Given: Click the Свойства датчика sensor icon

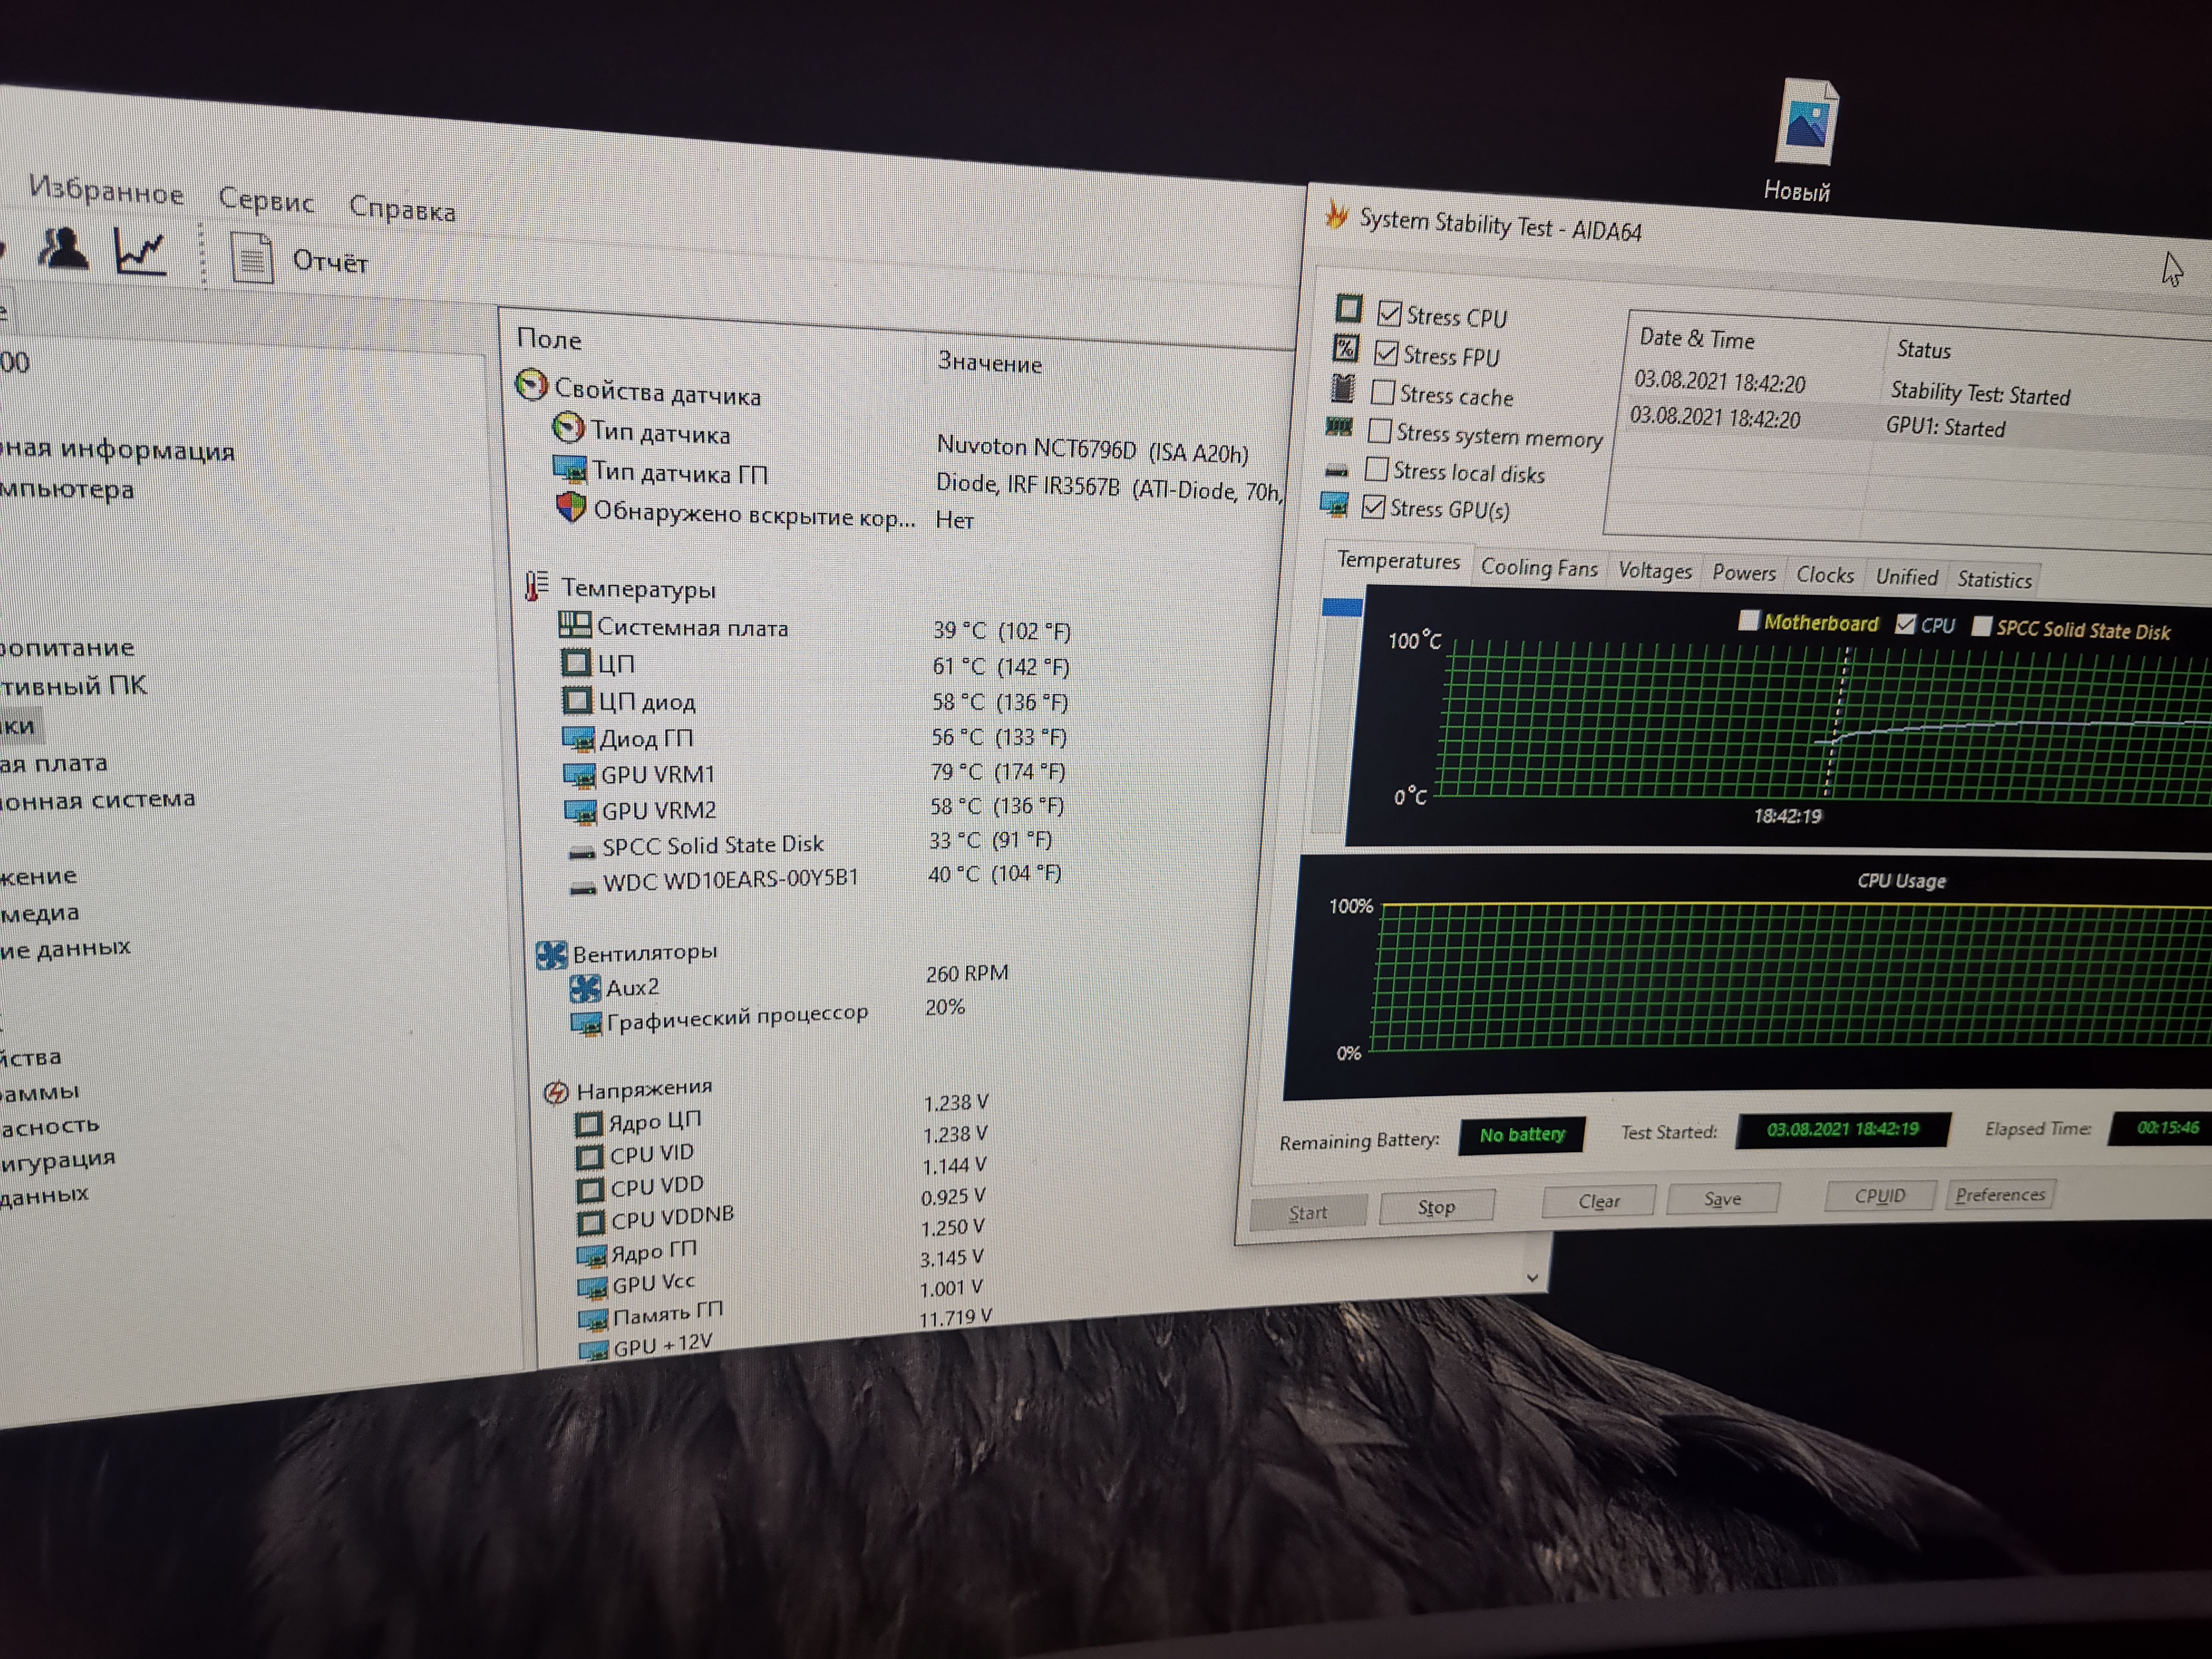Looking at the screenshot, I should pos(532,386).
